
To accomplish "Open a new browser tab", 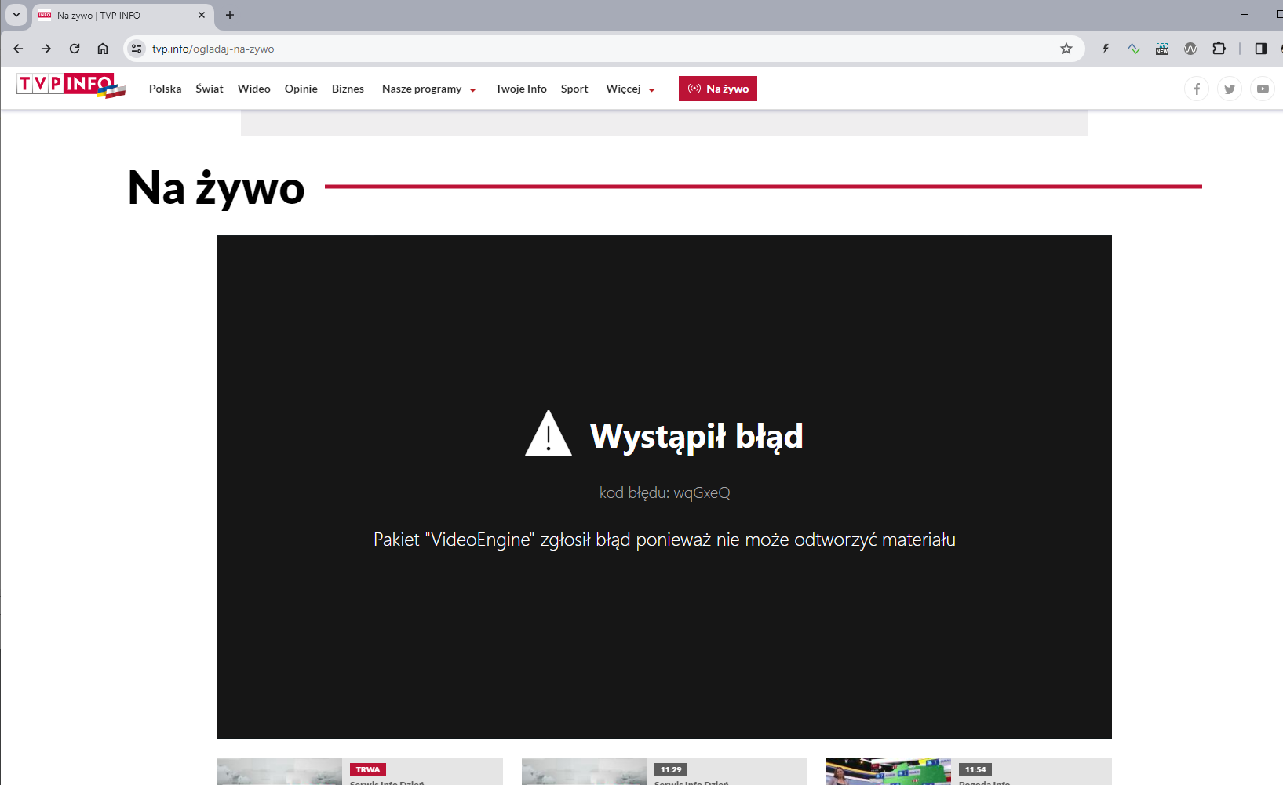I will pos(230,15).
